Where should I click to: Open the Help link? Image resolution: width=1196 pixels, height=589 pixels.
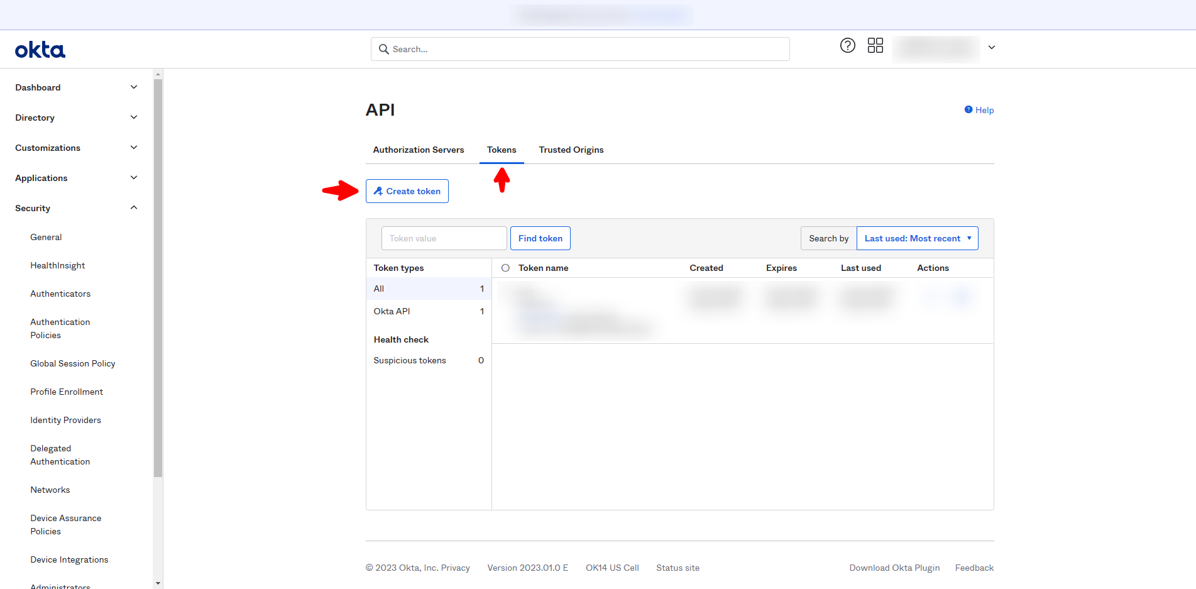click(x=984, y=110)
